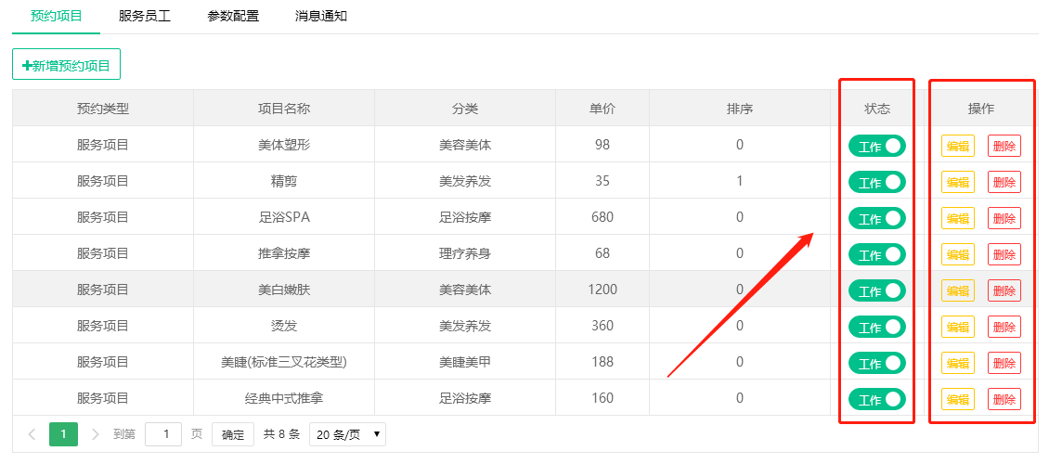Open the 服务员工 tab
This screenshot has height=464, width=1049.
(x=145, y=16)
